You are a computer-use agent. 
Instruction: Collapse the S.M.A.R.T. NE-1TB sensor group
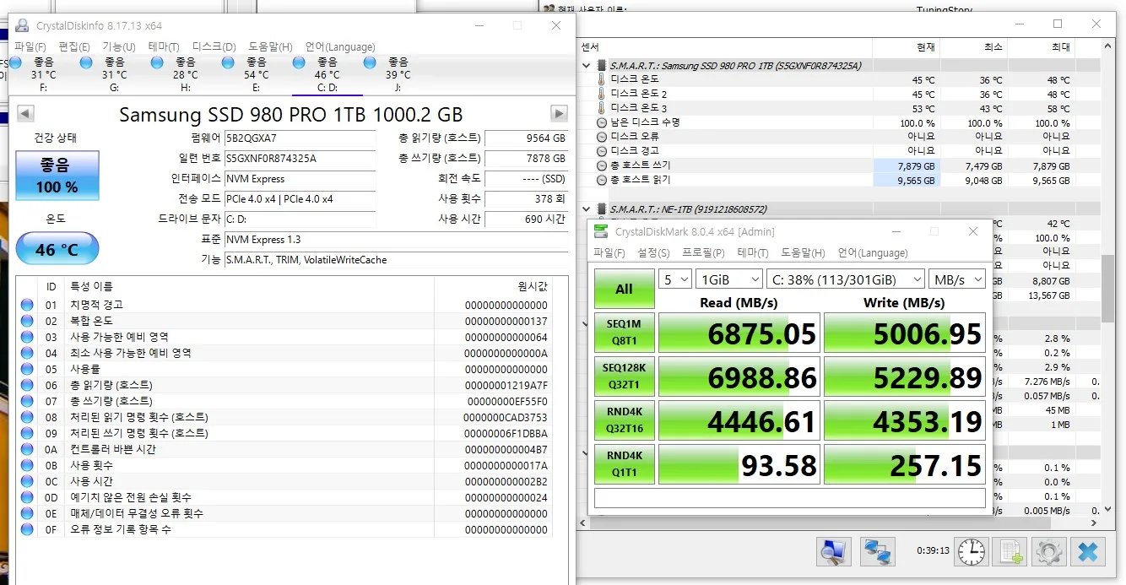click(587, 209)
